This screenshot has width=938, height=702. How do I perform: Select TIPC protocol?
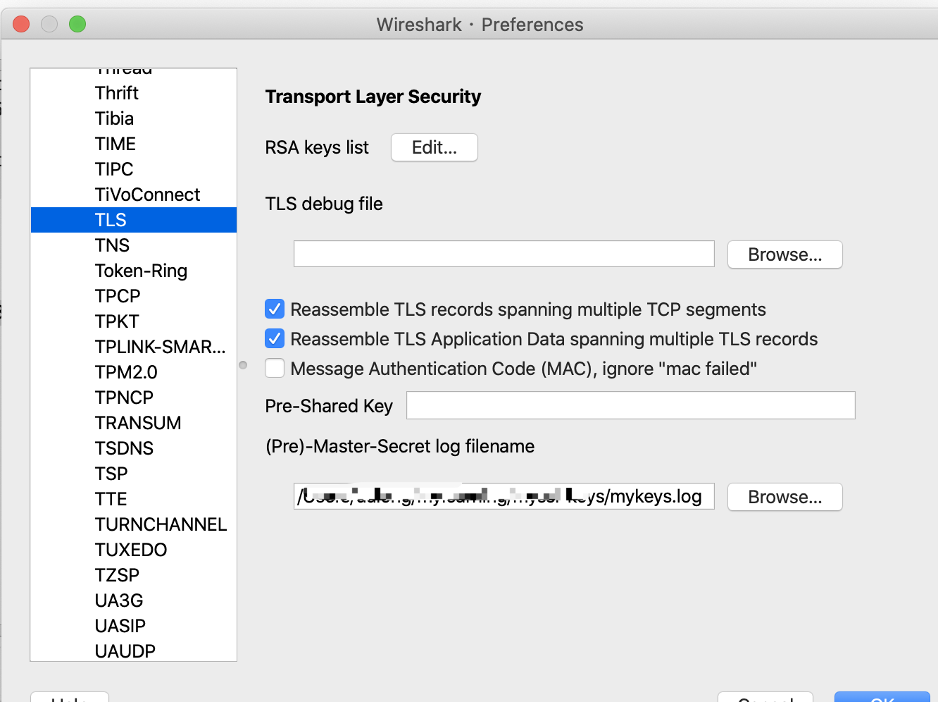coord(134,169)
